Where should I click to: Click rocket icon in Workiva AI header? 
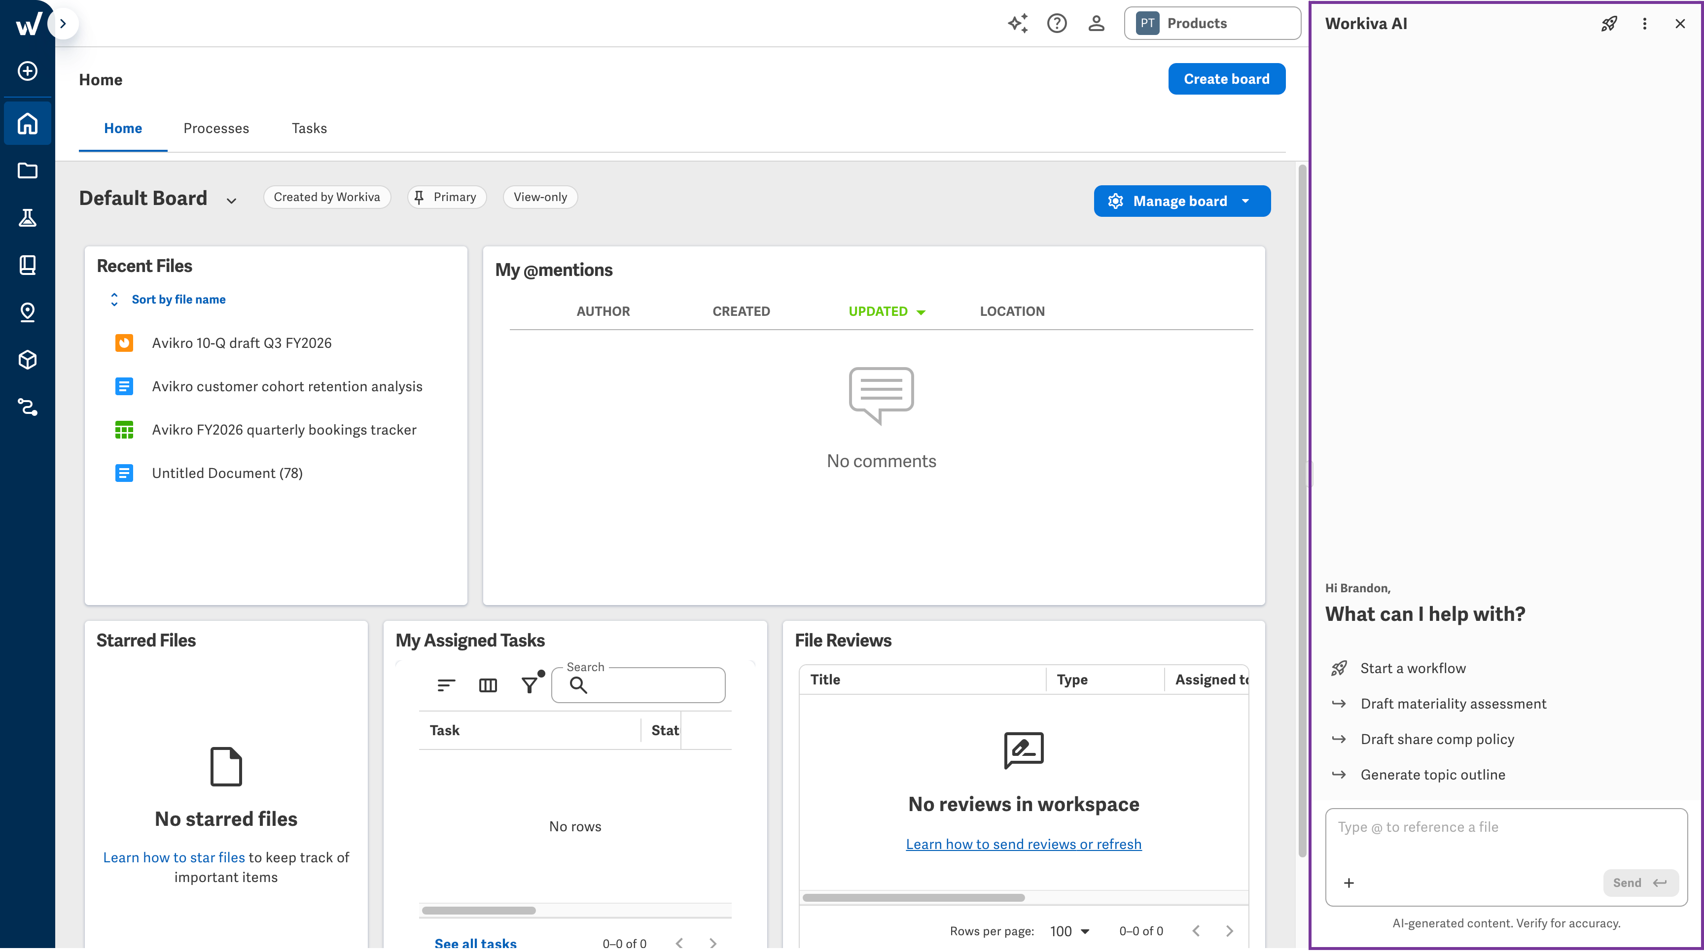(x=1609, y=24)
